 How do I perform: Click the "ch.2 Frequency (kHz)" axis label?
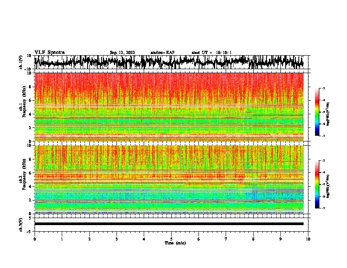(22, 174)
